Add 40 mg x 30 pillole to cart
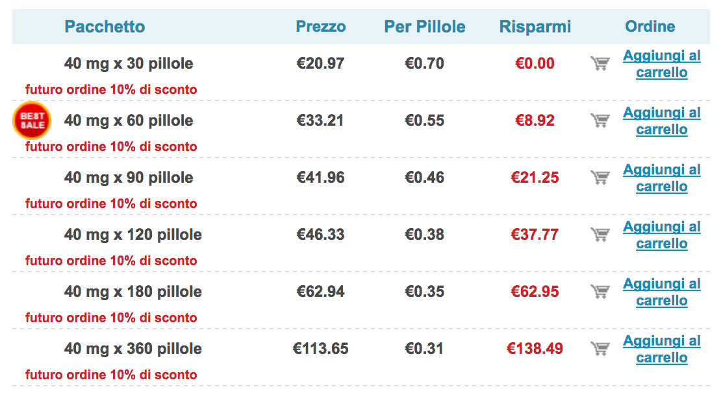 [x=662, y=64]
